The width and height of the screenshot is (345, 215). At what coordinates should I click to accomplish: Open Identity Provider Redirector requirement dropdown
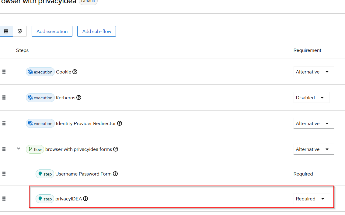pos(314,124)
